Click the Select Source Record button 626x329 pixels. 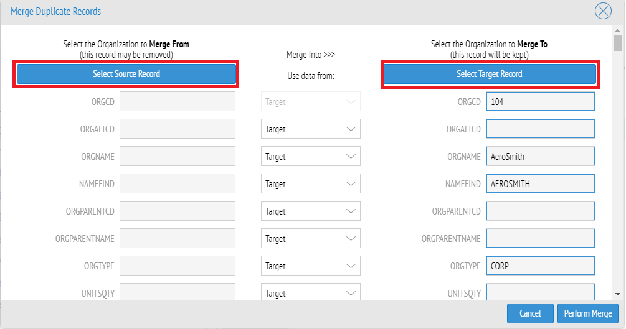coord(126,74)
